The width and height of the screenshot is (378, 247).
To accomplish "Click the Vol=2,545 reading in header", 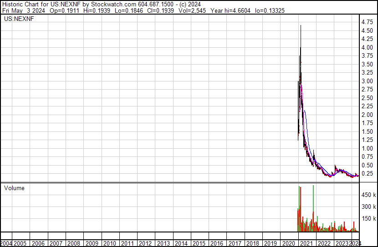I will pos(194,10).
